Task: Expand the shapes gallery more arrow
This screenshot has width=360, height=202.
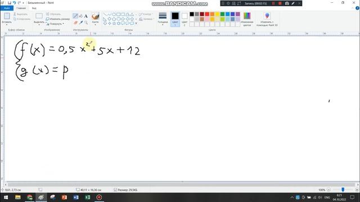Action: point(136,24)
